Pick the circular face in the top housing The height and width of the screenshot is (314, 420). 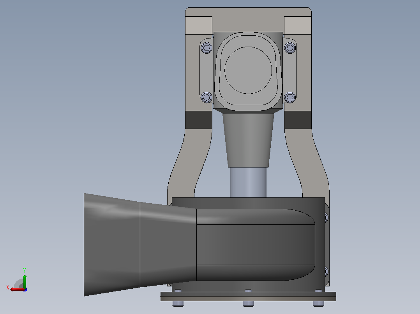point(248,70)
